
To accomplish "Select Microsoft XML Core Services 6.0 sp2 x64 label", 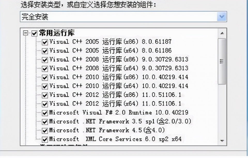I will [x=115, y=139].
